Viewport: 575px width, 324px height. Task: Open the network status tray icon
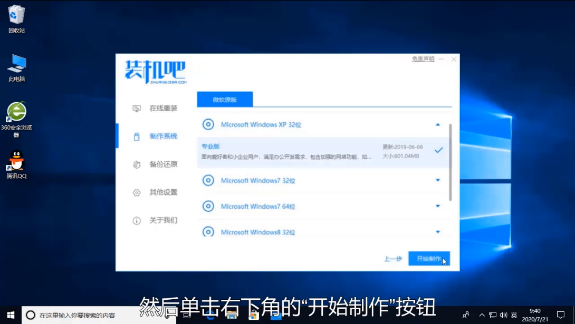click(493, 315)
